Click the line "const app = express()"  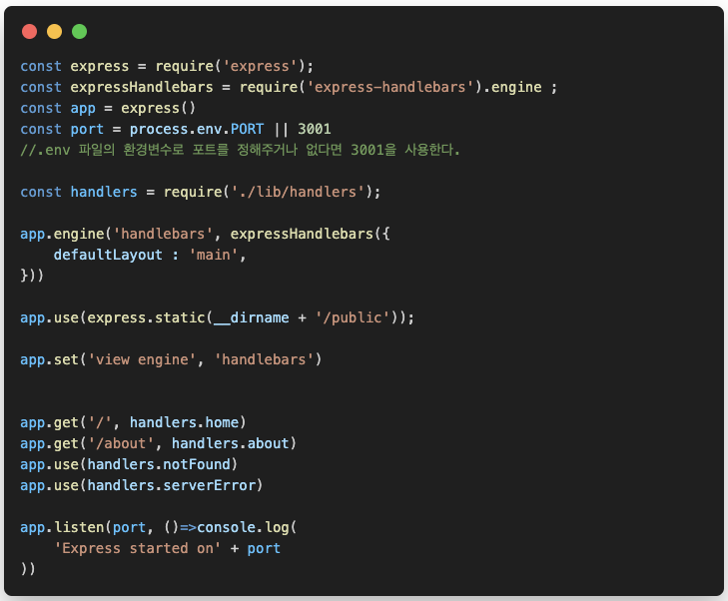pyautogui.click(x=108, y=108)
